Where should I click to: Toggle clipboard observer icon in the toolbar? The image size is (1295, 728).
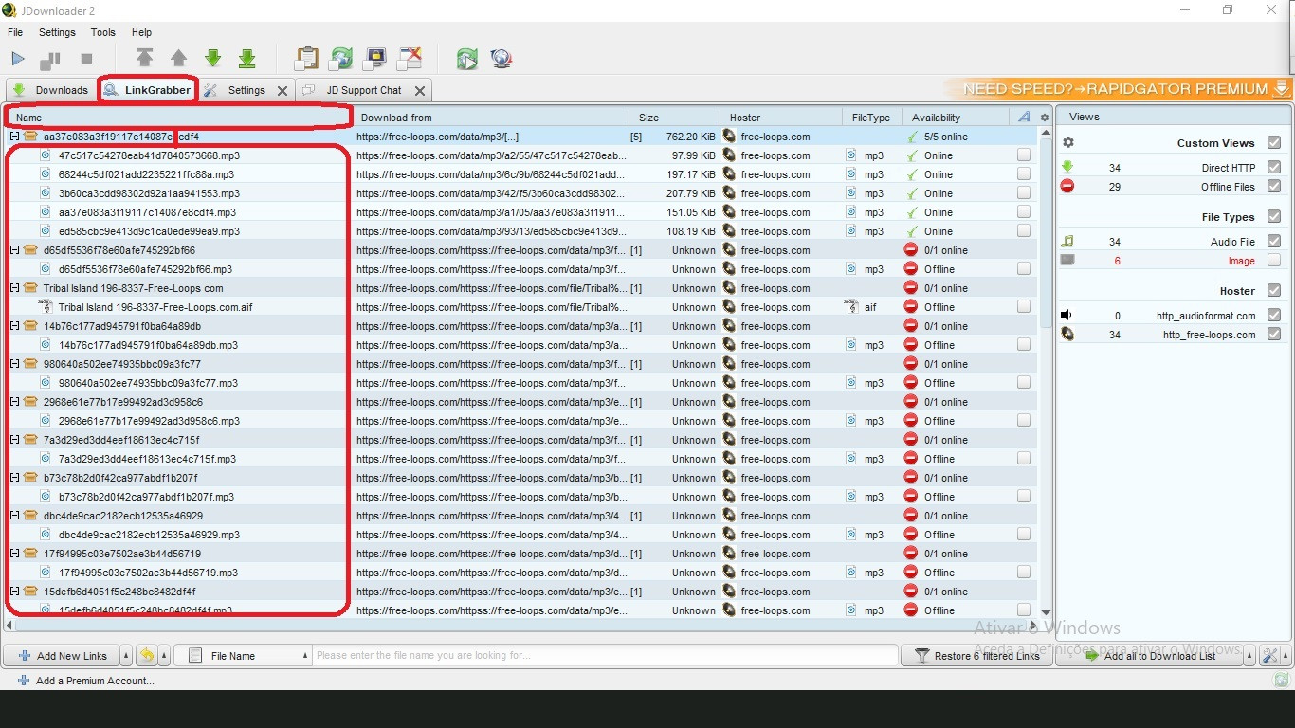306,59
